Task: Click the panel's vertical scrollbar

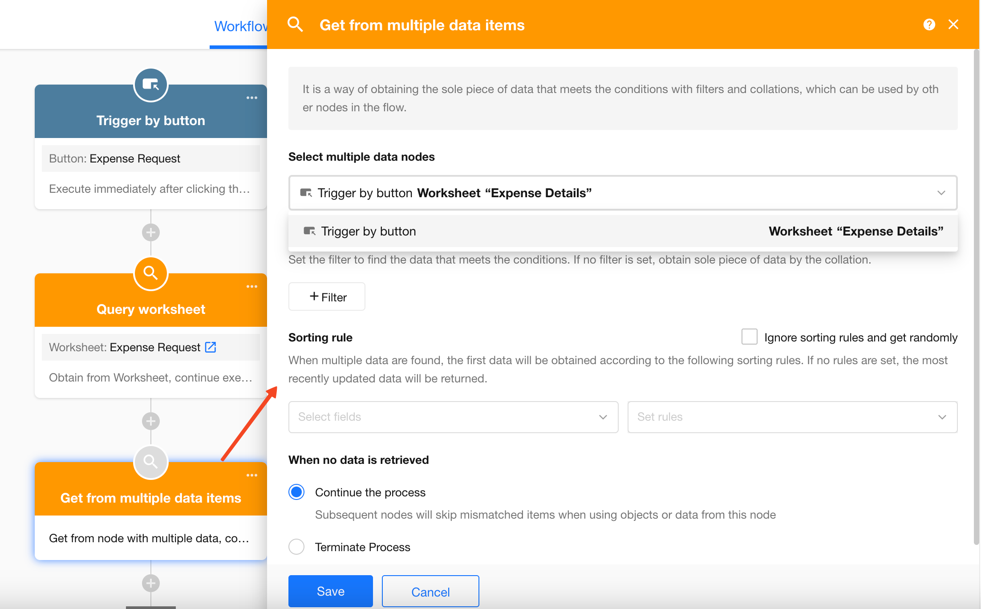Action: [976, 297]
